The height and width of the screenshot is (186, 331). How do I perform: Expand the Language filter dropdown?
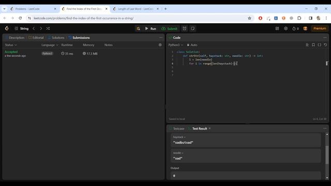click(50, 45)
